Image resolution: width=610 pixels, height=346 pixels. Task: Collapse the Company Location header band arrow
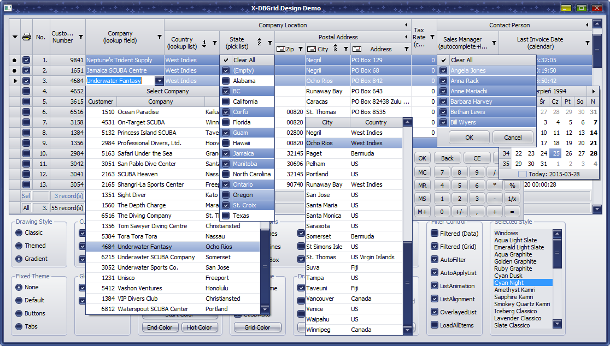(406, 25)
